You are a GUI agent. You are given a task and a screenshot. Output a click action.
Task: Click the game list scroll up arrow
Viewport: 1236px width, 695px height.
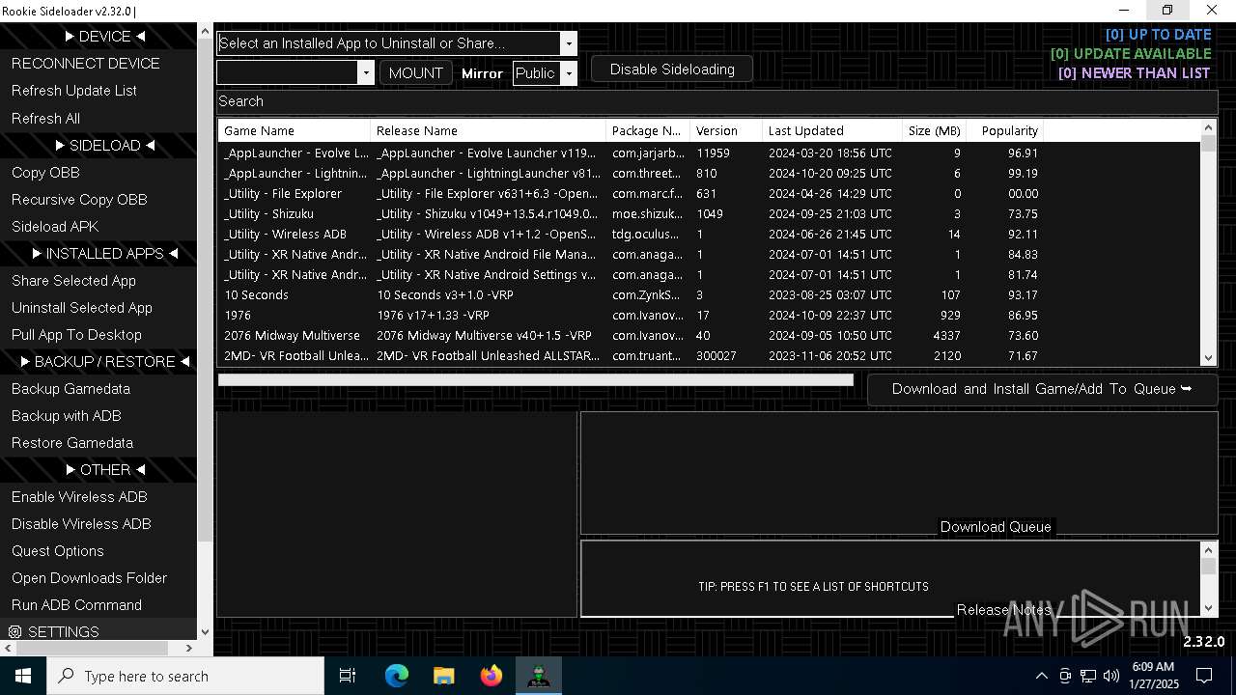[x=1208, y=127]
